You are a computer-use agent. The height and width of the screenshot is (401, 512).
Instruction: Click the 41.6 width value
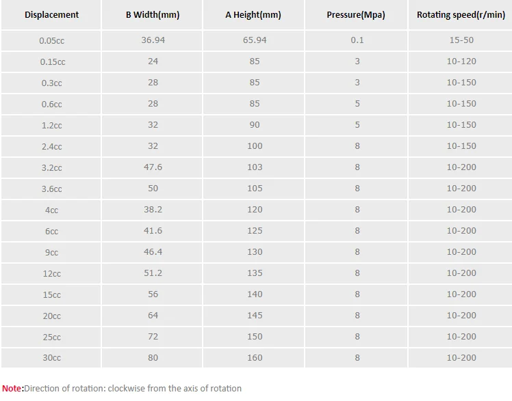pos(153,231)
